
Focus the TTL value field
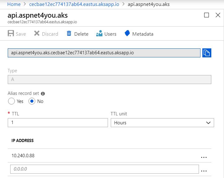(58, 122)
